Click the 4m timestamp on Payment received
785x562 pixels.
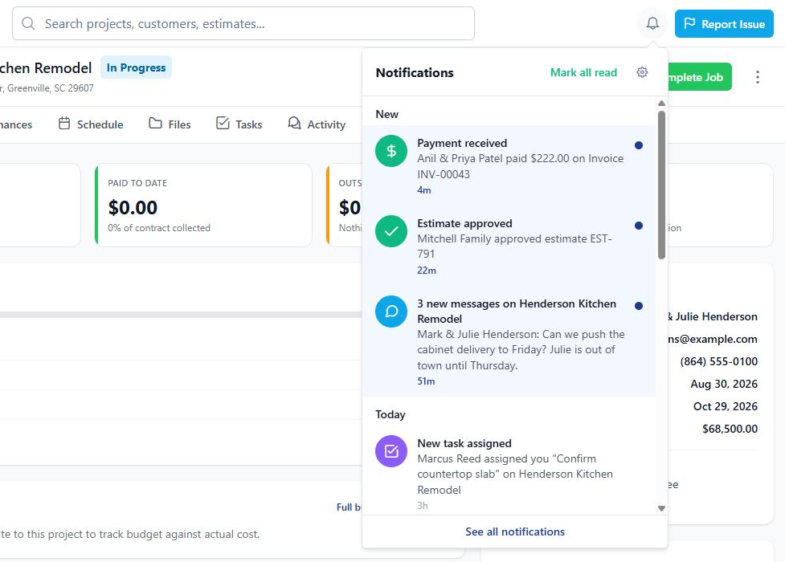[424, 190]
